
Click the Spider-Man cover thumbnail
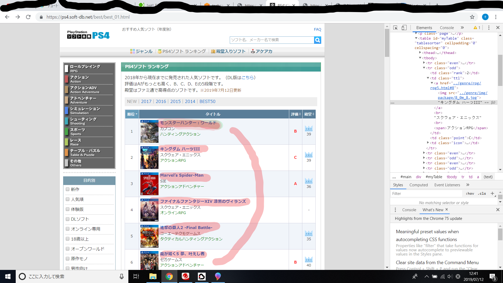coord(149,184)
